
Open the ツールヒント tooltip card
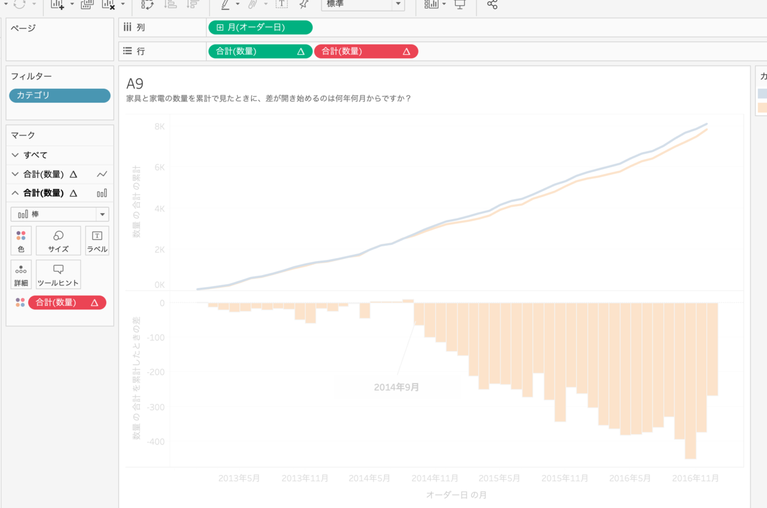58,274
